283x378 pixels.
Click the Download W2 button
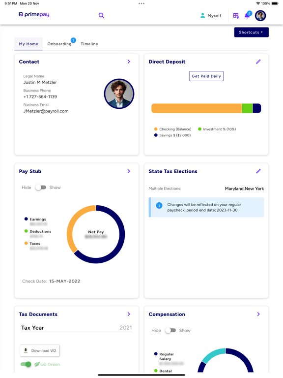coord(40,350)
